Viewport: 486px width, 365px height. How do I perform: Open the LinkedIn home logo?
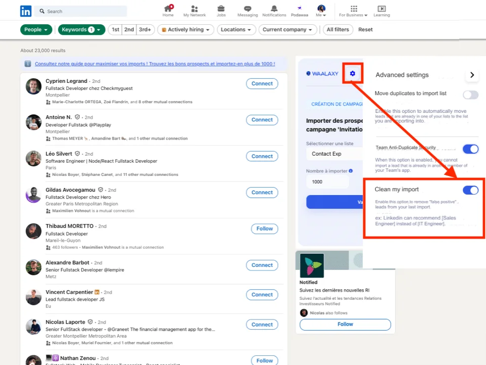pyautogui.click(x=26, y=11)
